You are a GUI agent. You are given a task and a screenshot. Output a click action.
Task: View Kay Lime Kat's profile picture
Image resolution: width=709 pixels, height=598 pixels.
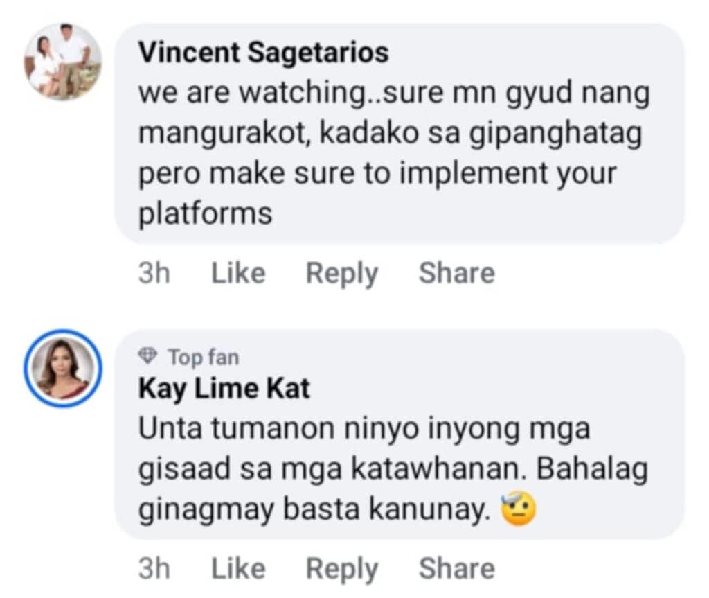(x=63, y=368)
